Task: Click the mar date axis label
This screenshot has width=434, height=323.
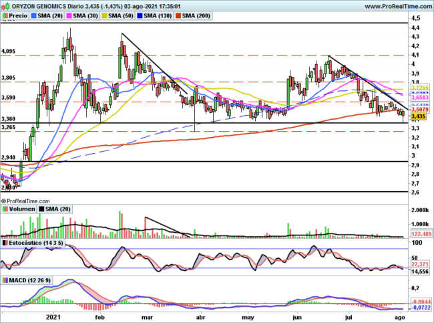Action: coord(147,317)
